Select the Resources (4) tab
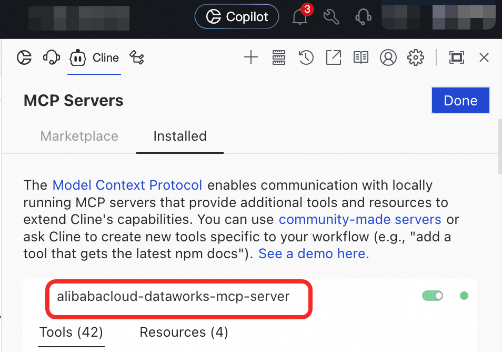Screen dimensions: 502x352 coord(184,333)
